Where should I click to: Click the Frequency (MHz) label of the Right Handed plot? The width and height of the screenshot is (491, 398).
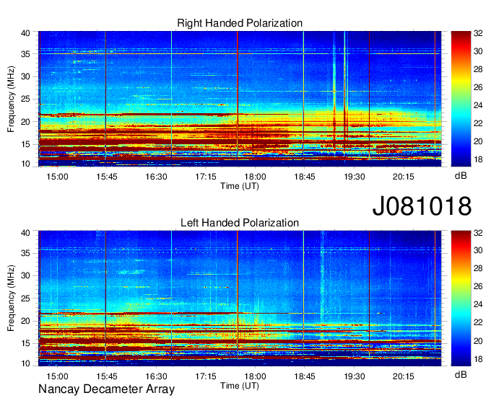click(11, 99)
